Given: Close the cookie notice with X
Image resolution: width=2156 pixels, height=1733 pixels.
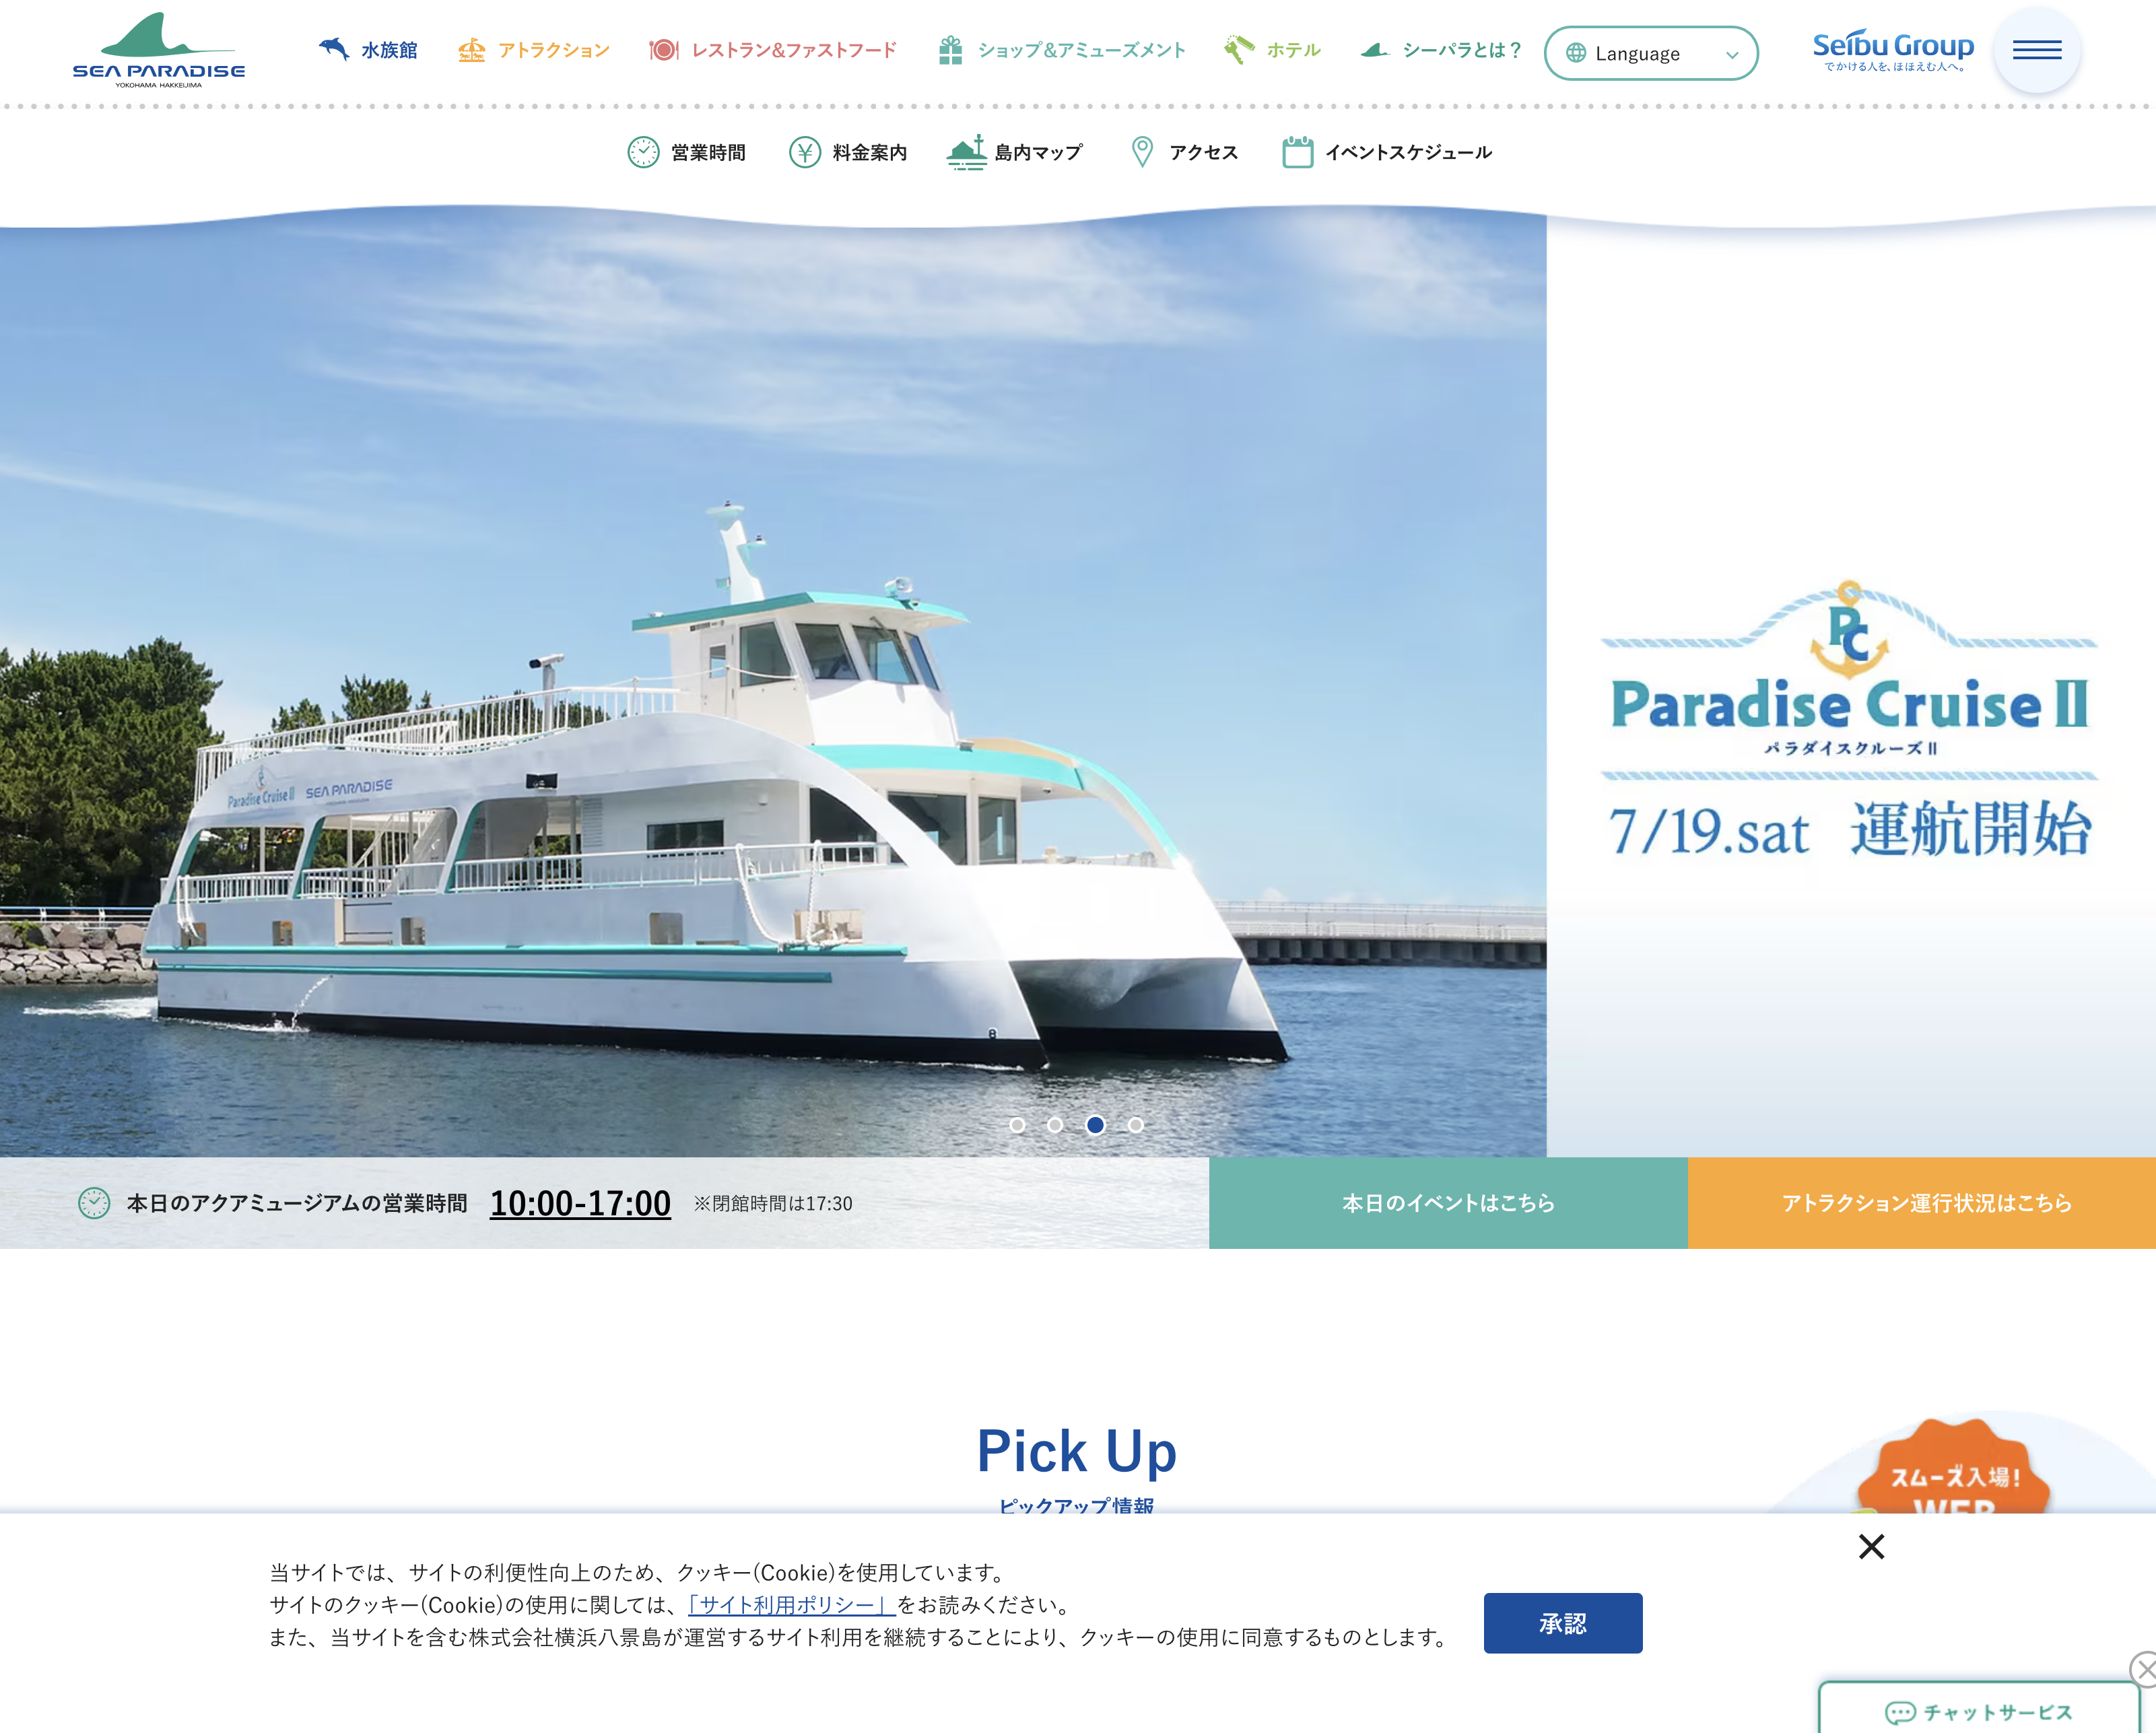Looking at the screenshot, I should tap(1871, 1547).
